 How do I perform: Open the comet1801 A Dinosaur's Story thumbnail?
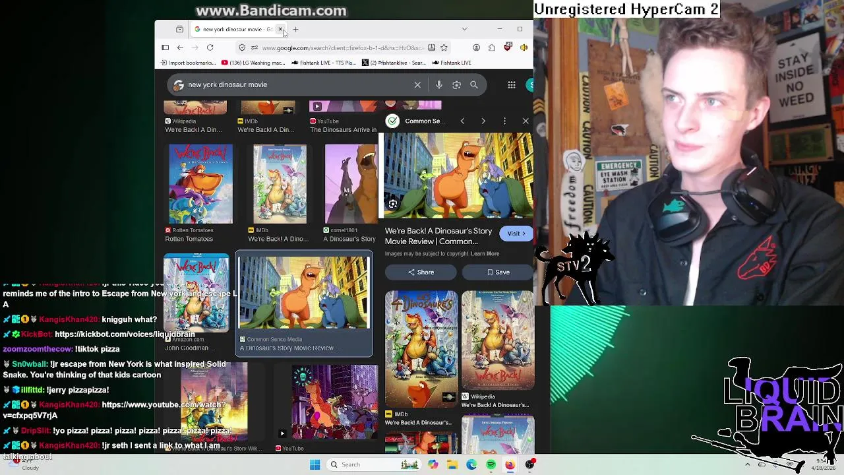[350, 184]
